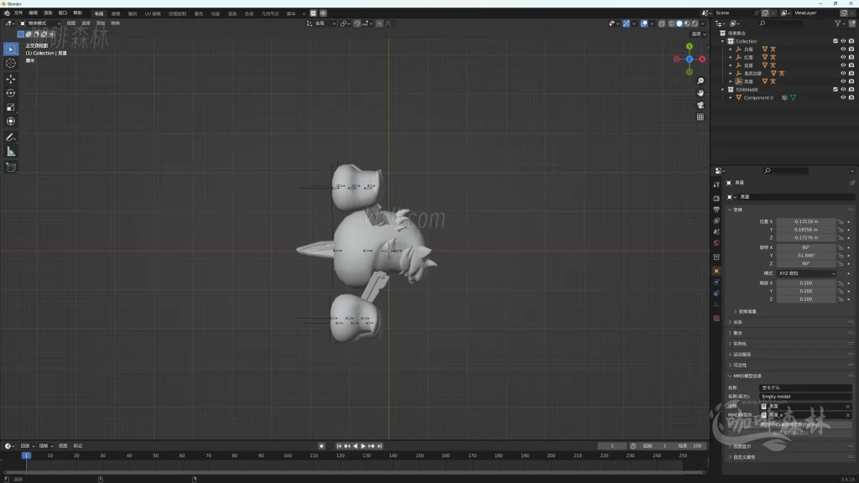Viewport: 859px width, 483px height.
Task: Activate the Scale tool
Action: 11,107
